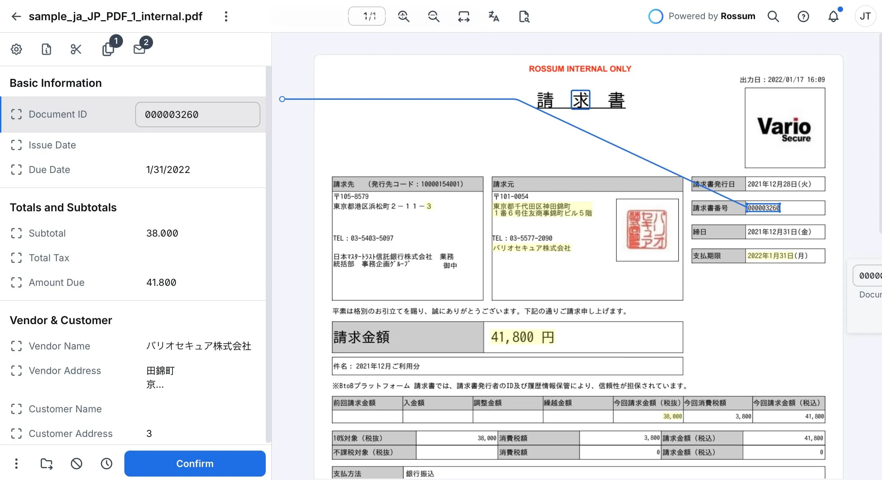Open the notifications bell
The width and height of the screenshot is (882, 480).
pos(833,16)
